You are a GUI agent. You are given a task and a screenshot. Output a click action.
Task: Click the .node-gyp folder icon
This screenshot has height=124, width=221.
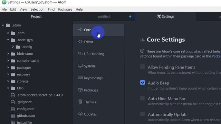click(13, 40)
